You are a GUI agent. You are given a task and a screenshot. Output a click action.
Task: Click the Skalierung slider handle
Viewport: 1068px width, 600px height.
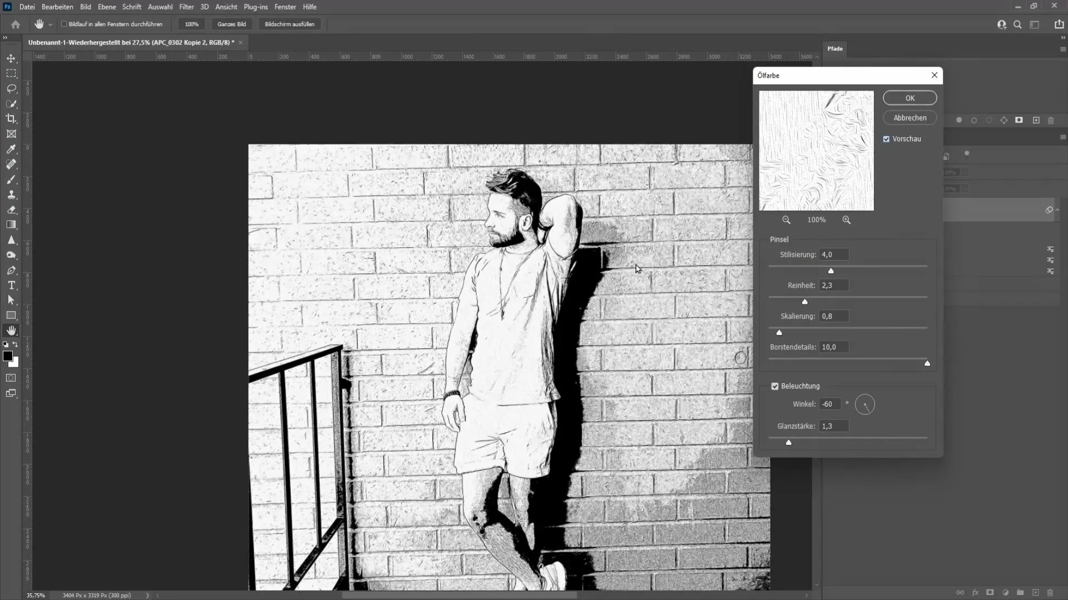[779, 332]
